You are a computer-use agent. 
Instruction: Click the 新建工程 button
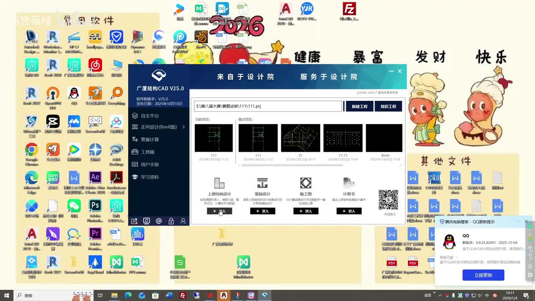click(x=359, y=106)
